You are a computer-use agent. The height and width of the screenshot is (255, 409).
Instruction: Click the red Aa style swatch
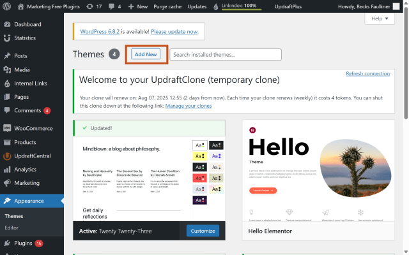pos(199,178)
